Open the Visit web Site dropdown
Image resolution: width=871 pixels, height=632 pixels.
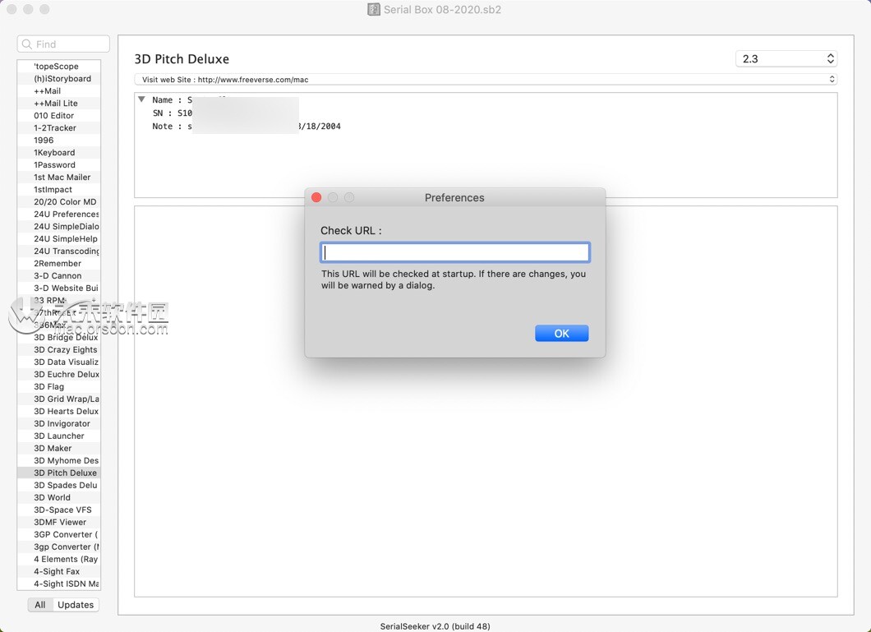click(x=486, y=80)
